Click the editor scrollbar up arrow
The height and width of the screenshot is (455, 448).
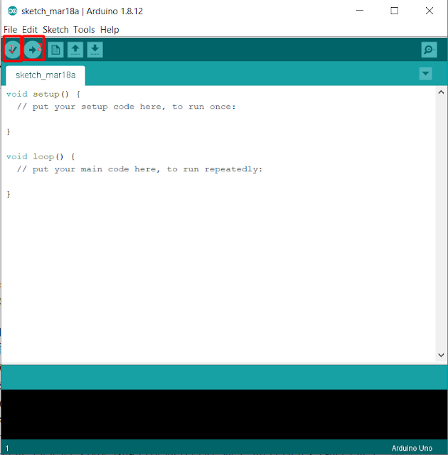coord(441,92)
